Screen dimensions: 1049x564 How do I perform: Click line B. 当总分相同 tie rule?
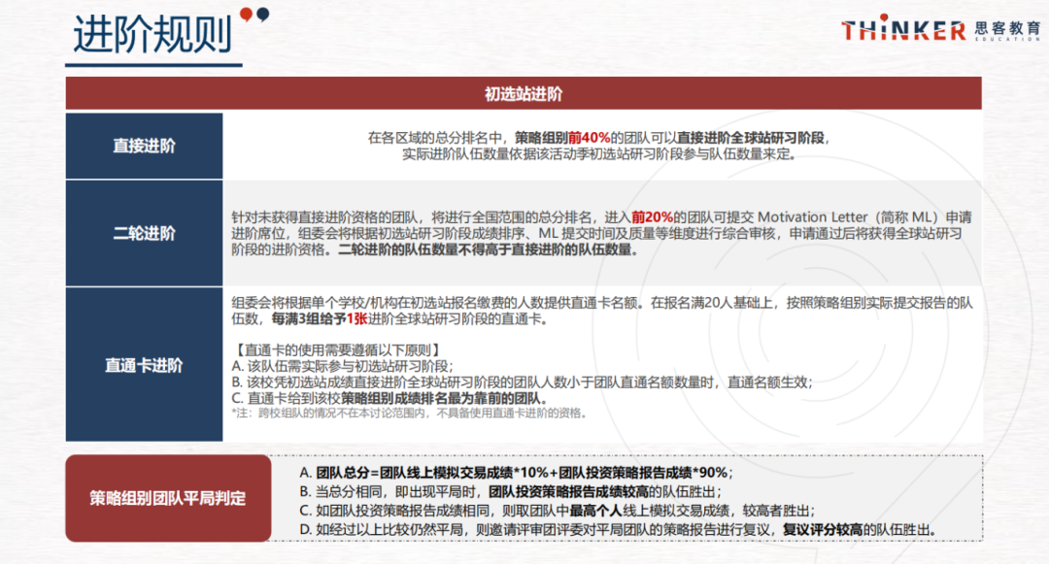[x=511, y=492]
